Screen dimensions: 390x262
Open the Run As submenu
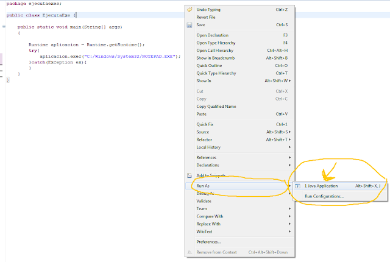click(x=239, y=186)
